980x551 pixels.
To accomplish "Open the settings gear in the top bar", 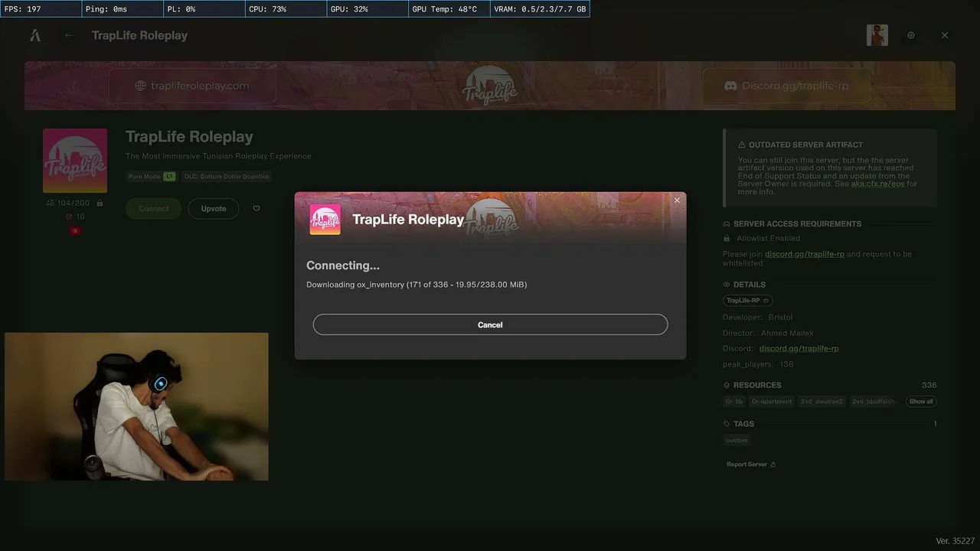I will pos(911,35).
